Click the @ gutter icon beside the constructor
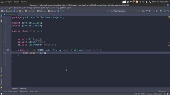 8,50
